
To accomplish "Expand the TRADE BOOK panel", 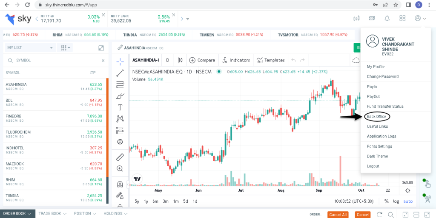I will [52, 214].
